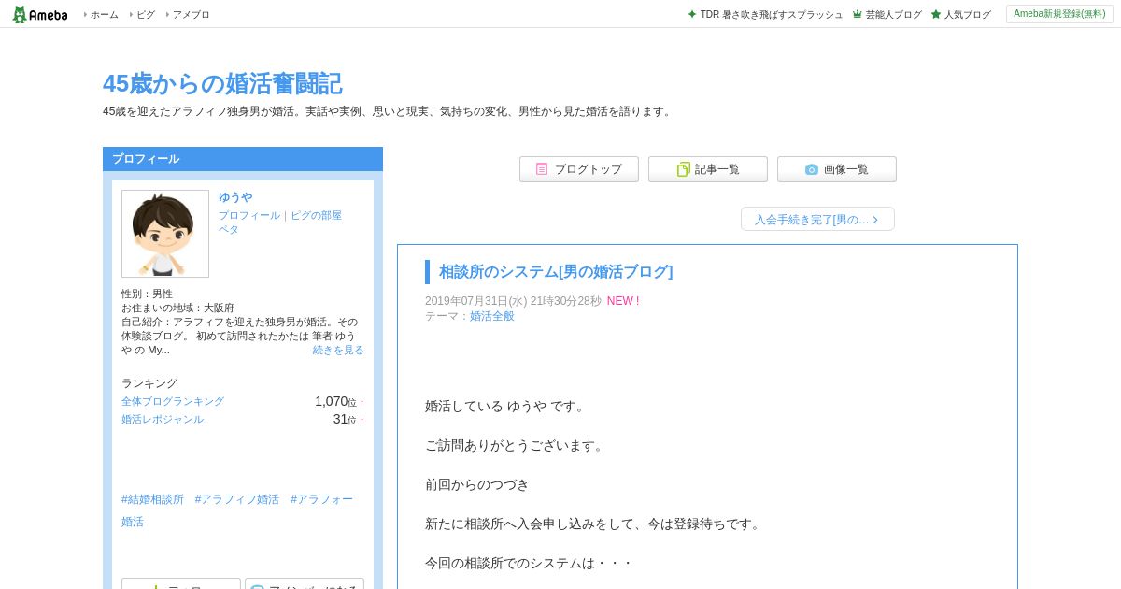The width and height of the screenshot is (1121, 589).
Task: Expand the profile with 続きを見る
Action: (x=338, y=350)
